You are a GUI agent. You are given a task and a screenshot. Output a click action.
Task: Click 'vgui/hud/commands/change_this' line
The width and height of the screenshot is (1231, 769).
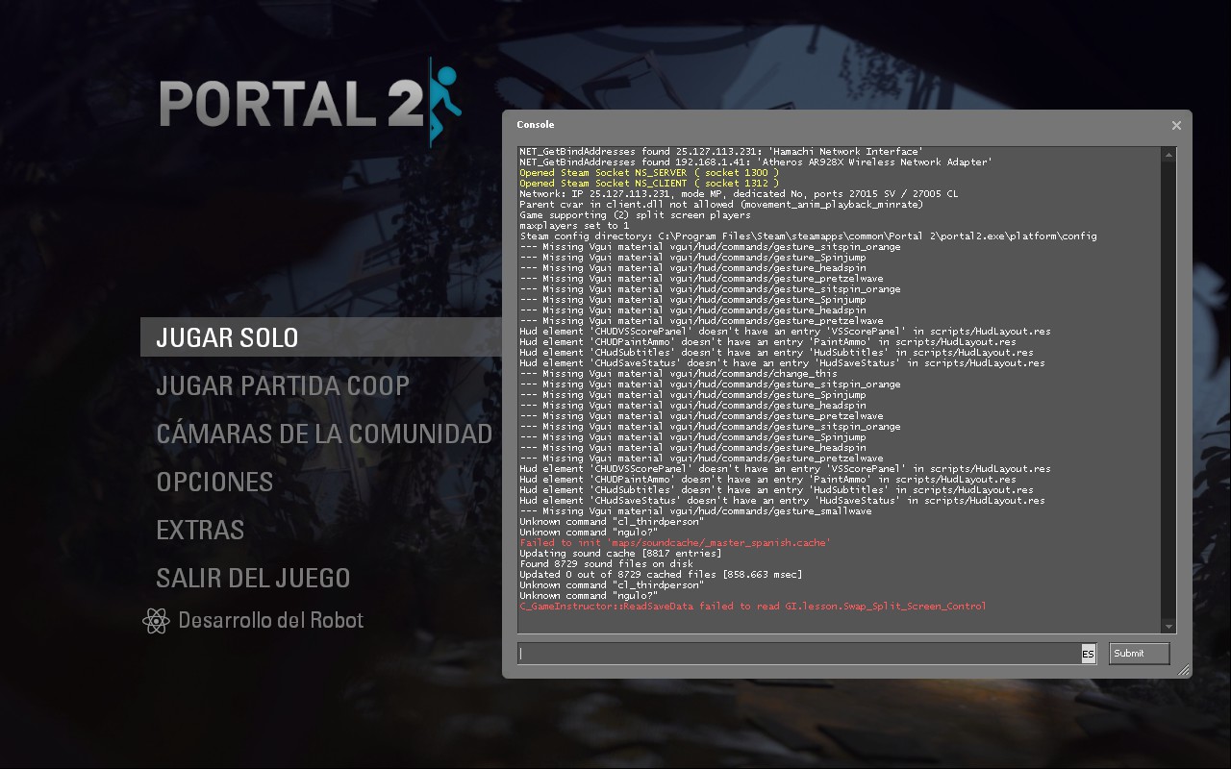[x=678, y=374]
